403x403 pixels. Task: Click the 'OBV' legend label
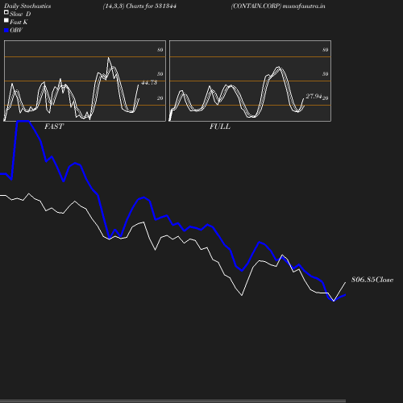(x=16, y=30)
